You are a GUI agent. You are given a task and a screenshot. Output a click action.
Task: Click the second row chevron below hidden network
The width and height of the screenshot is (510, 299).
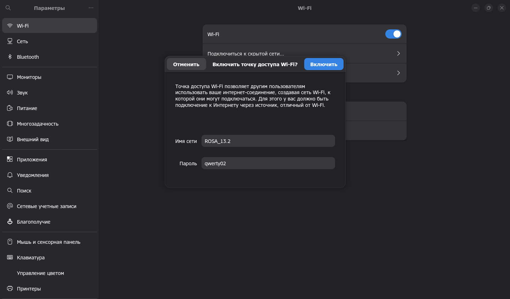coord(398,73)
